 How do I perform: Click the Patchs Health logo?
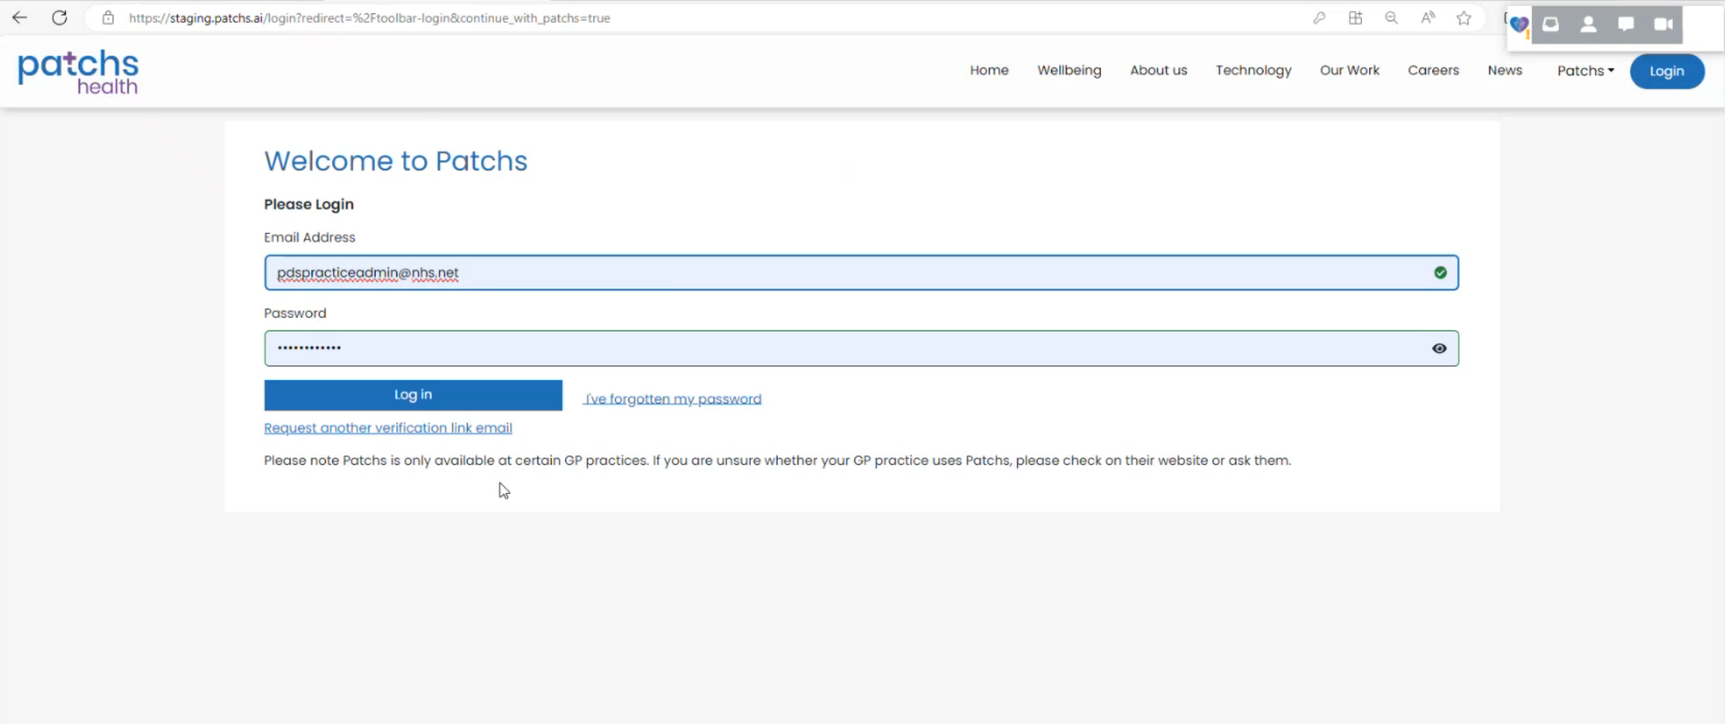pos(78,72)
